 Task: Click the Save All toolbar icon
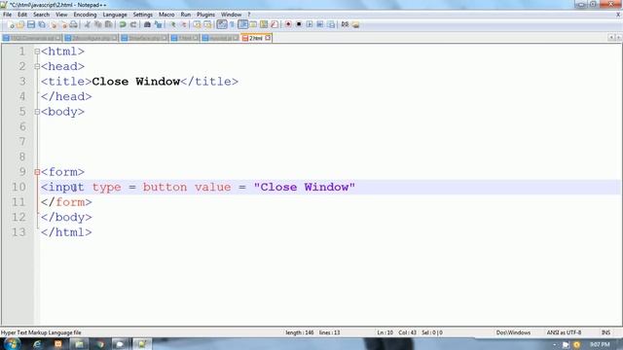42,24
